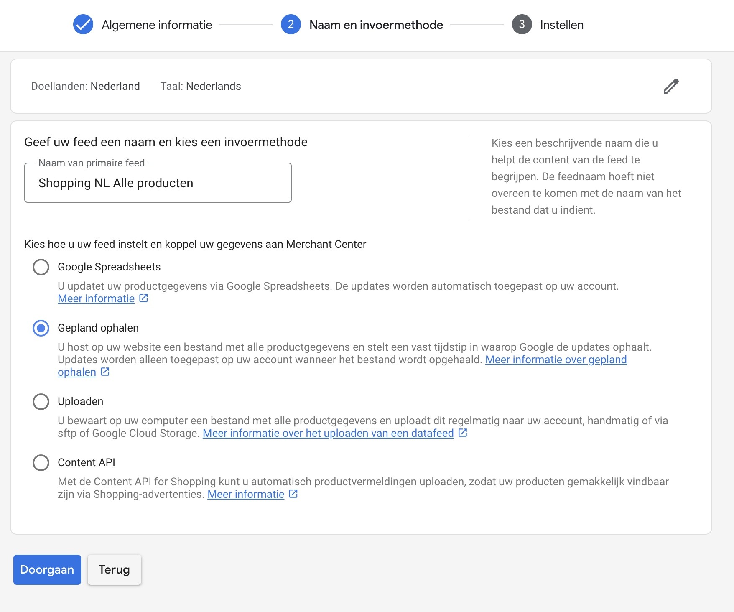Viewport: 734px width, 612px height.
Task: Click external link icon after gepland ophalen link
Action: tap(105, 372)
